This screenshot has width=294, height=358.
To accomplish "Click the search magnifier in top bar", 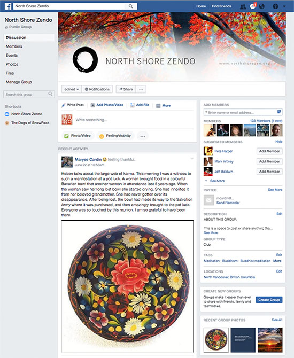I will click(130, 6).
